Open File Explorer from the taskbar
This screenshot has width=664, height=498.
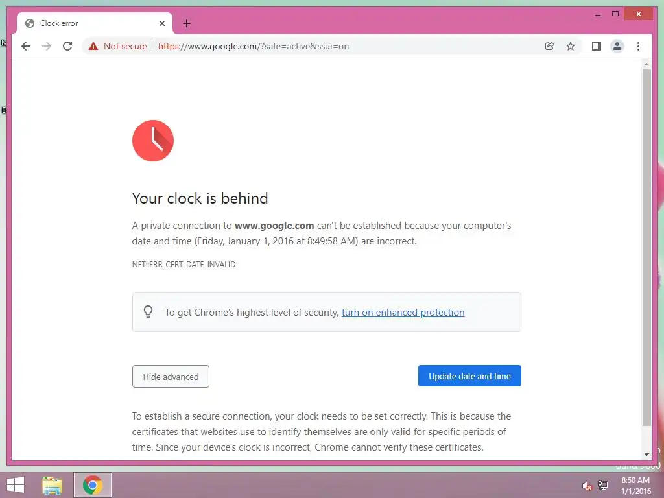click(x=53, y=485)
